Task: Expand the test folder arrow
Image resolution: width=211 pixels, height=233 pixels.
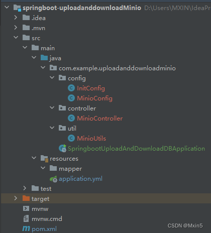Action: point(25,188)
